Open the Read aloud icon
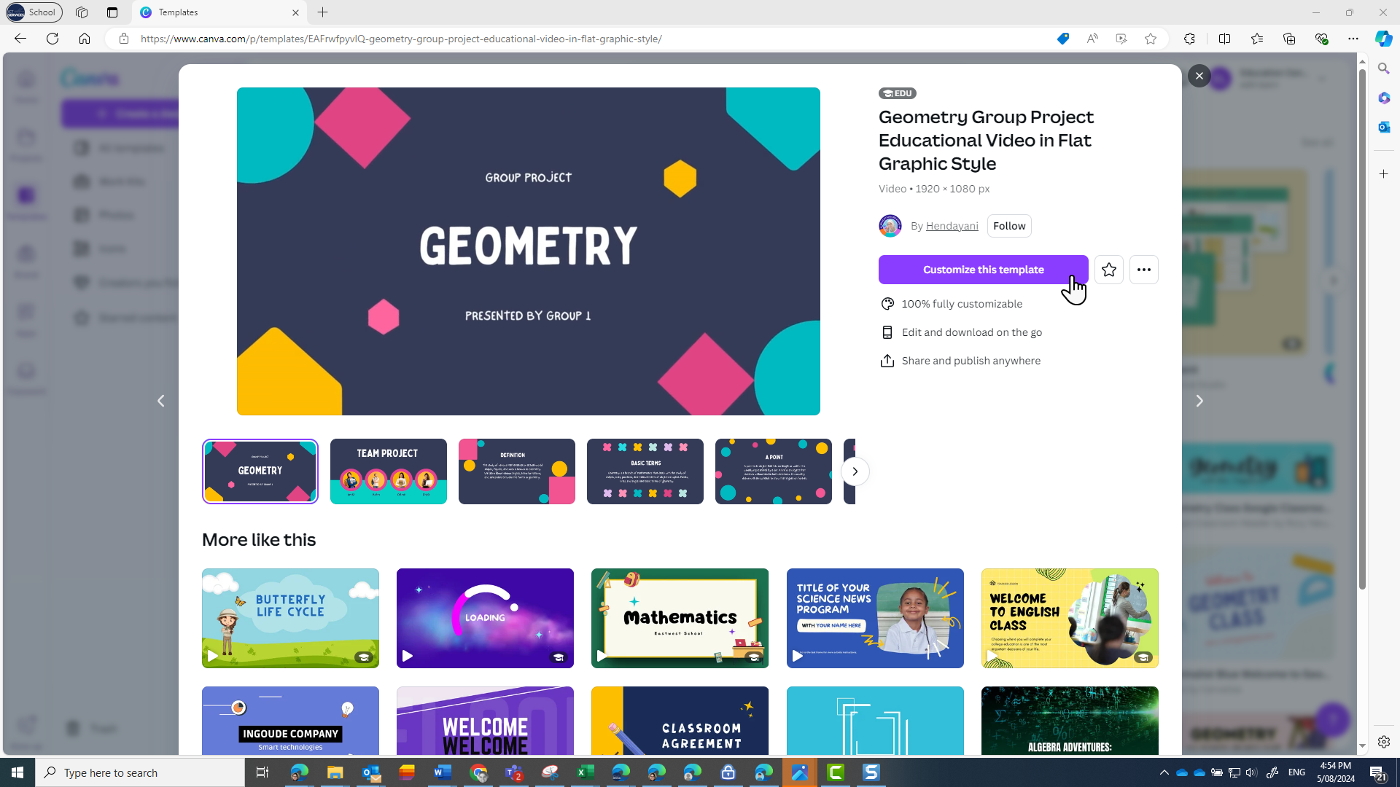 click(1092, 39)
